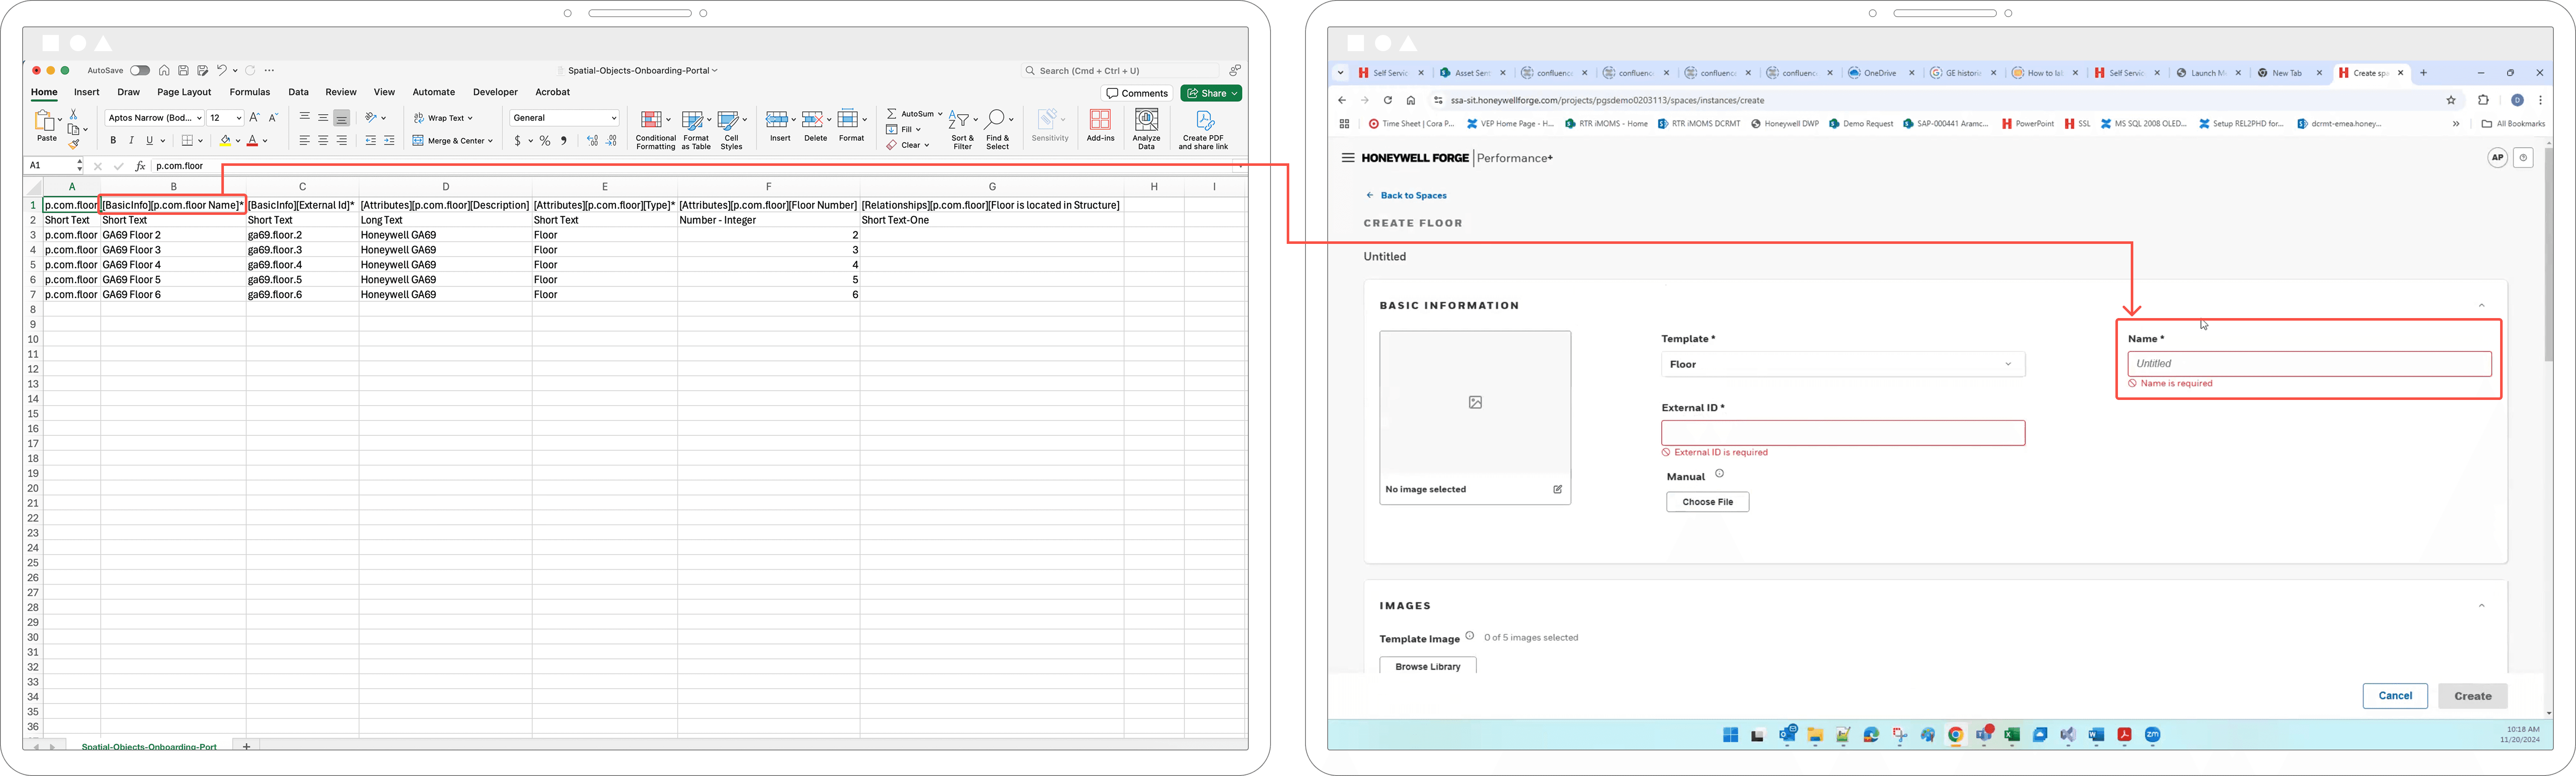Click Create PDF and share link
Screen dimensions: 2576x776
pyautogui.click(x=1203, y=130)
